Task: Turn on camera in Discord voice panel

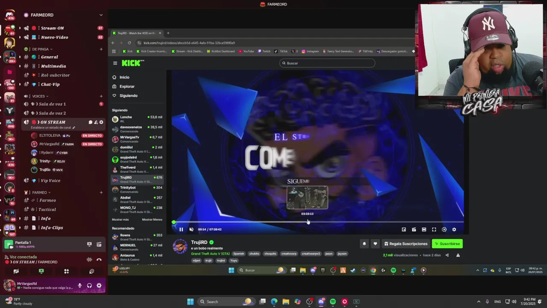Action: click(x=16, y=271)
